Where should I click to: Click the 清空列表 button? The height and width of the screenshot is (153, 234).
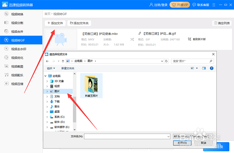pyautogui.click(x=222, y=23)
